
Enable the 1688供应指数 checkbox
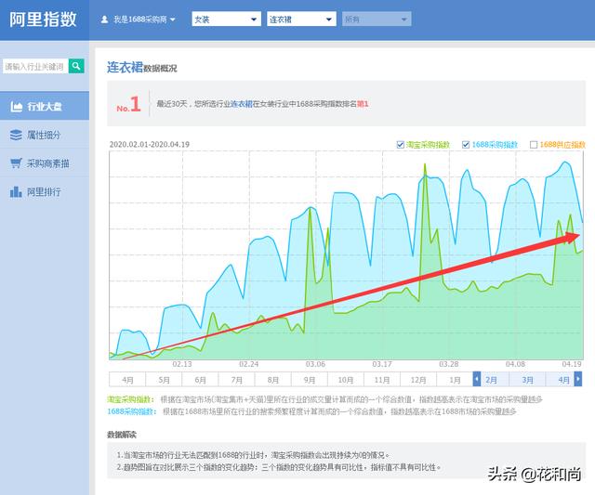(534, 144)
